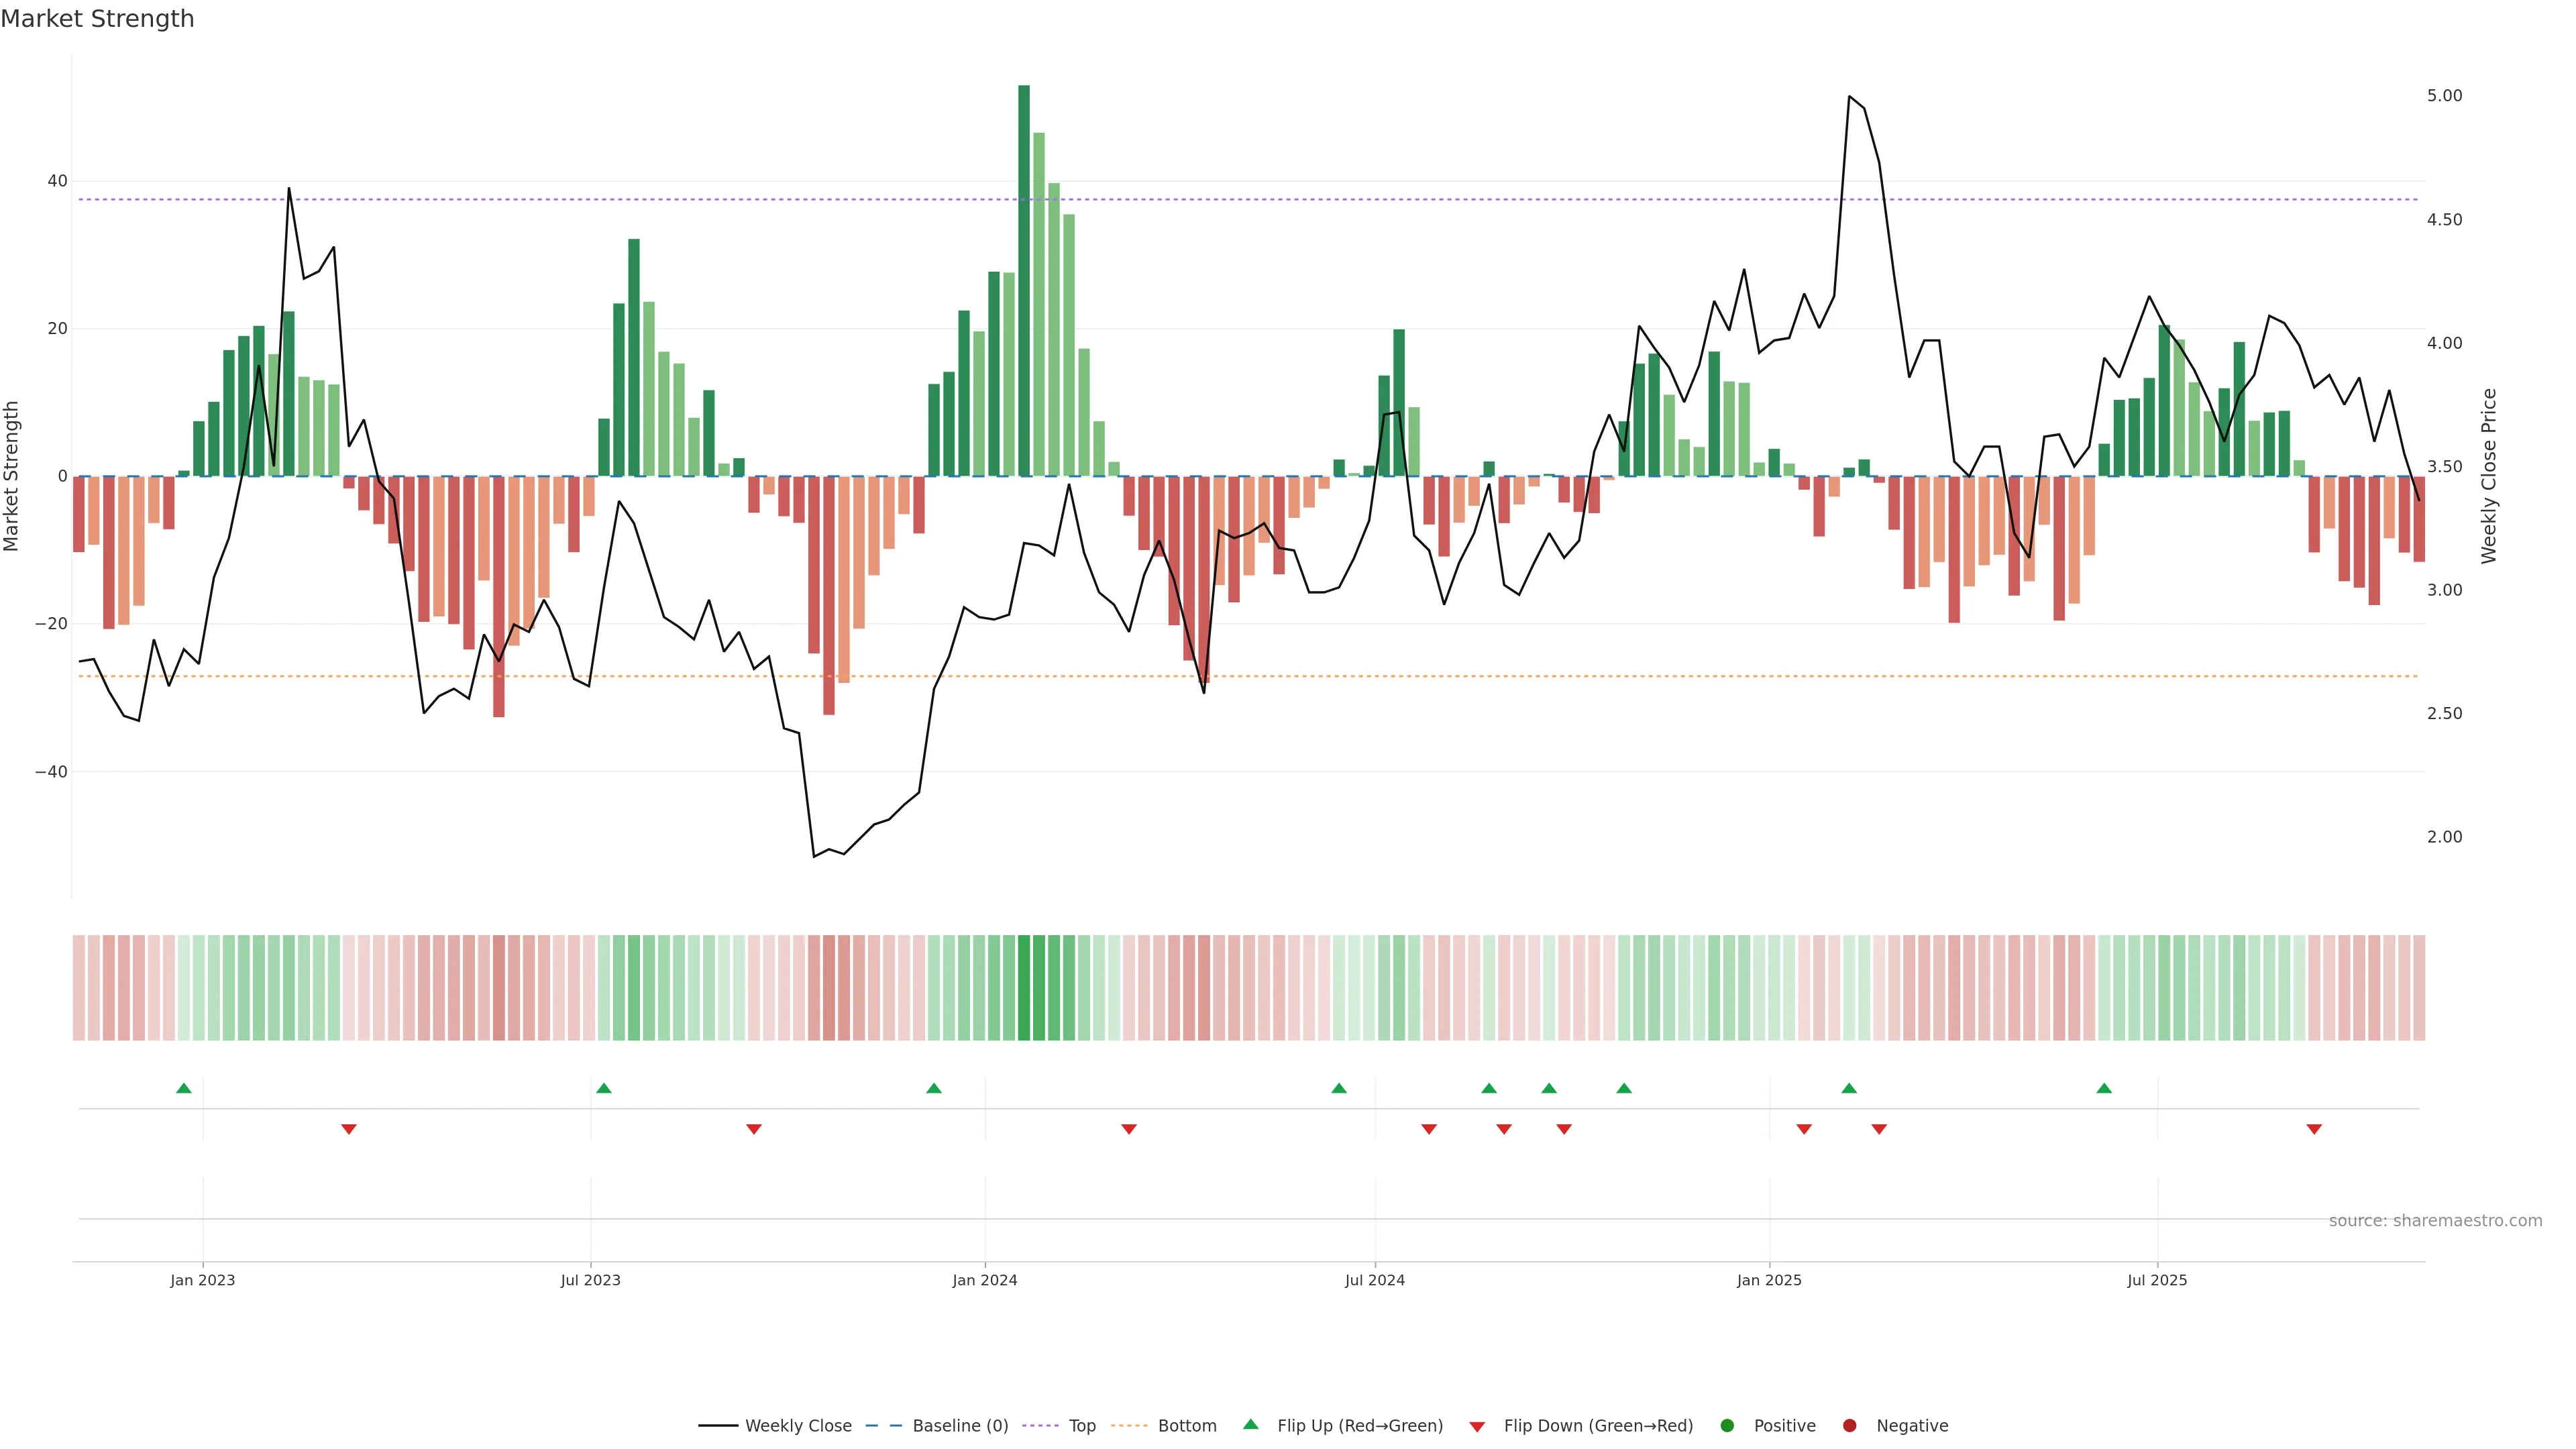Click the flip-up triangle before Jan 2024
This screenshot has height=1449, width=2576.
[x=934, y=1088]
